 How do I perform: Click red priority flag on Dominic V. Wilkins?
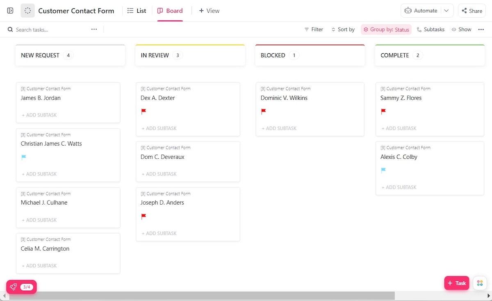[x=264, y=111]
